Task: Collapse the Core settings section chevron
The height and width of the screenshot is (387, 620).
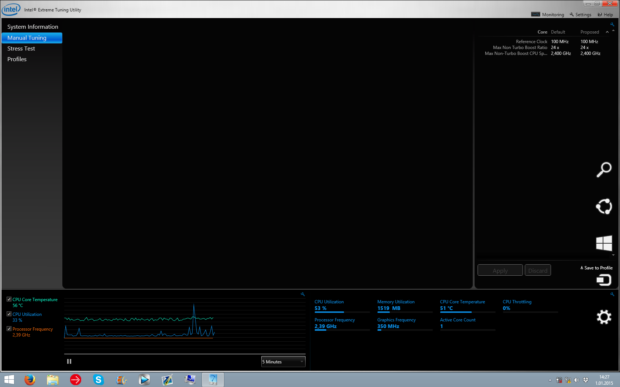Action: (607, 32)
